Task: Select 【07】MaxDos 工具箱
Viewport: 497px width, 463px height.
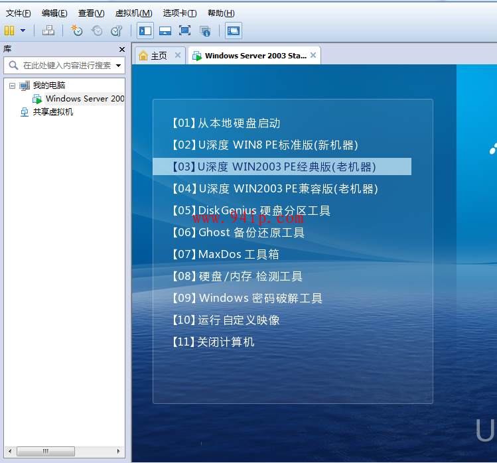Action: pos(226,254)
